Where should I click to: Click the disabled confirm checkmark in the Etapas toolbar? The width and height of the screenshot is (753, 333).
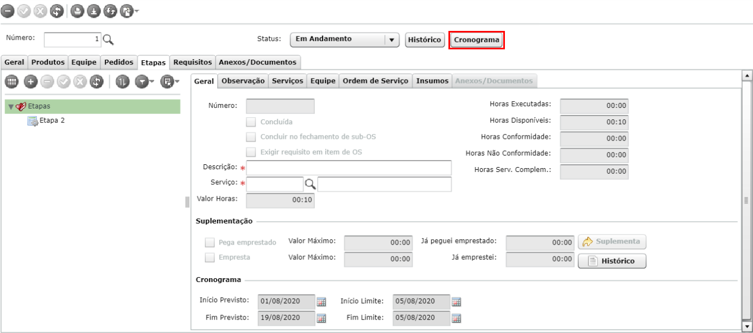click(64, 81)
